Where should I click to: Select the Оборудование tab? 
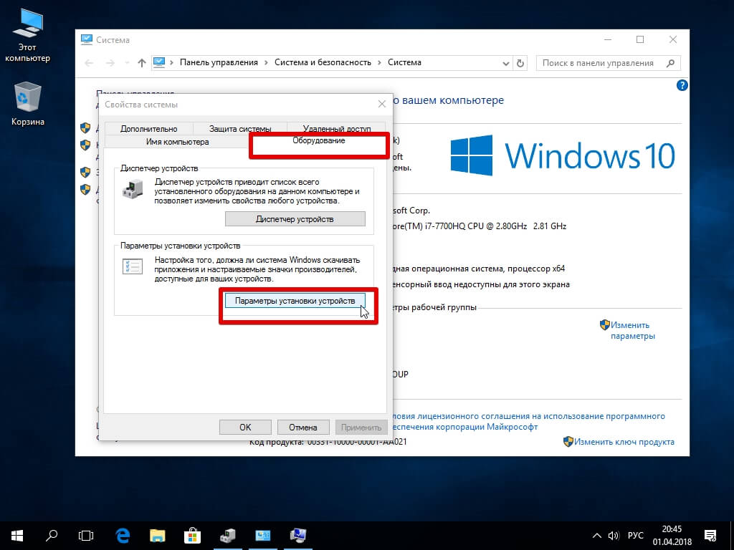pos(319,141)
